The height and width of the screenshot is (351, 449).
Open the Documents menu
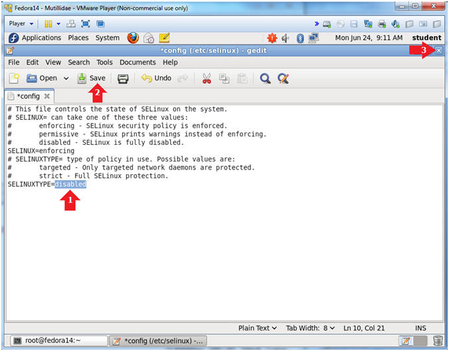[x=137, y=62]
